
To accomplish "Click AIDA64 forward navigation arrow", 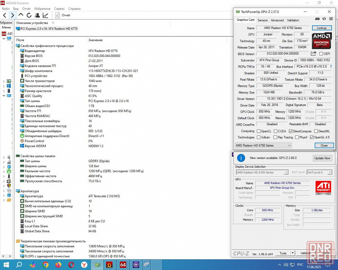I will (13, 15).
